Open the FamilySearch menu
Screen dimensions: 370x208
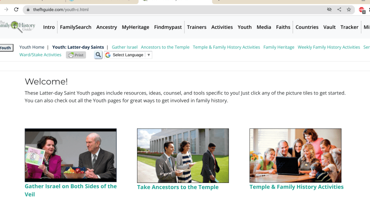pyautogui.click(x=76, y=27)
